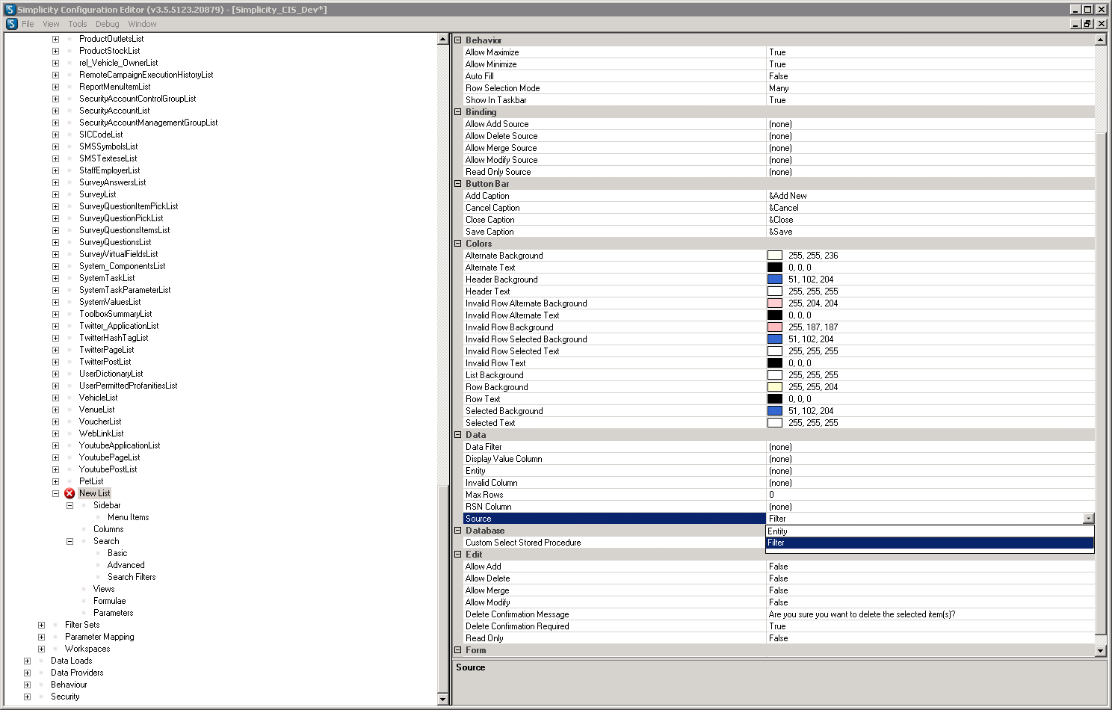Image resolution: width=1112 pixels, height=710 pixels.
Task: Open the Source value dropdown arrow
Action: [1088, 519]
